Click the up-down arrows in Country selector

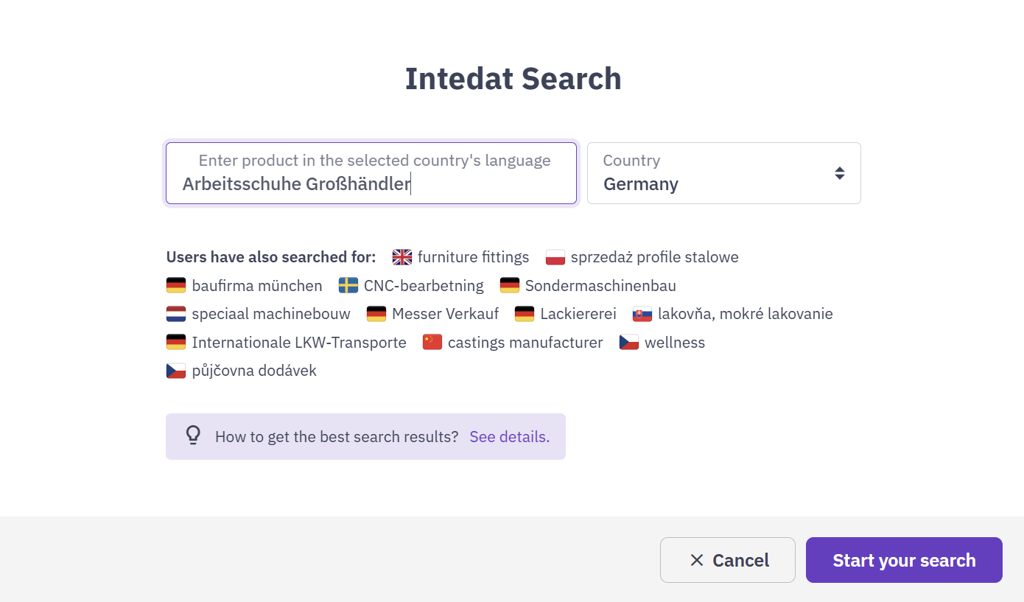tap(840, 173)
